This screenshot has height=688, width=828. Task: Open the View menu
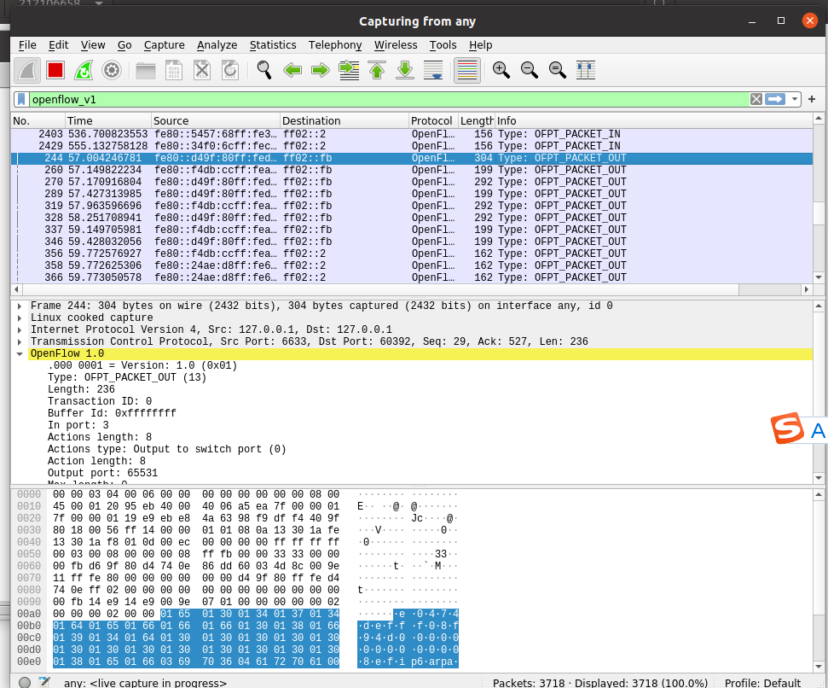coord(93,45)
